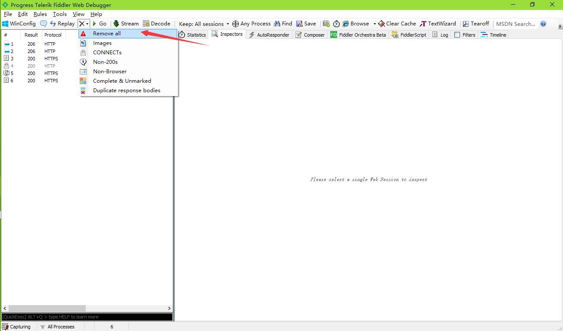The width and height of the screenshot is (563, 331).
Task: Click the Save toolbar button
Action: tap(306, 24)
